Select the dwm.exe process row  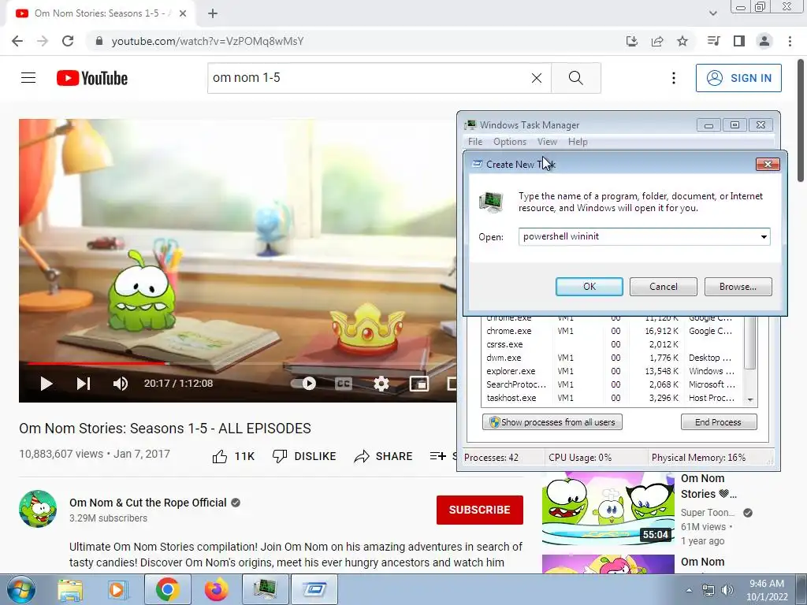click(612, 358)
